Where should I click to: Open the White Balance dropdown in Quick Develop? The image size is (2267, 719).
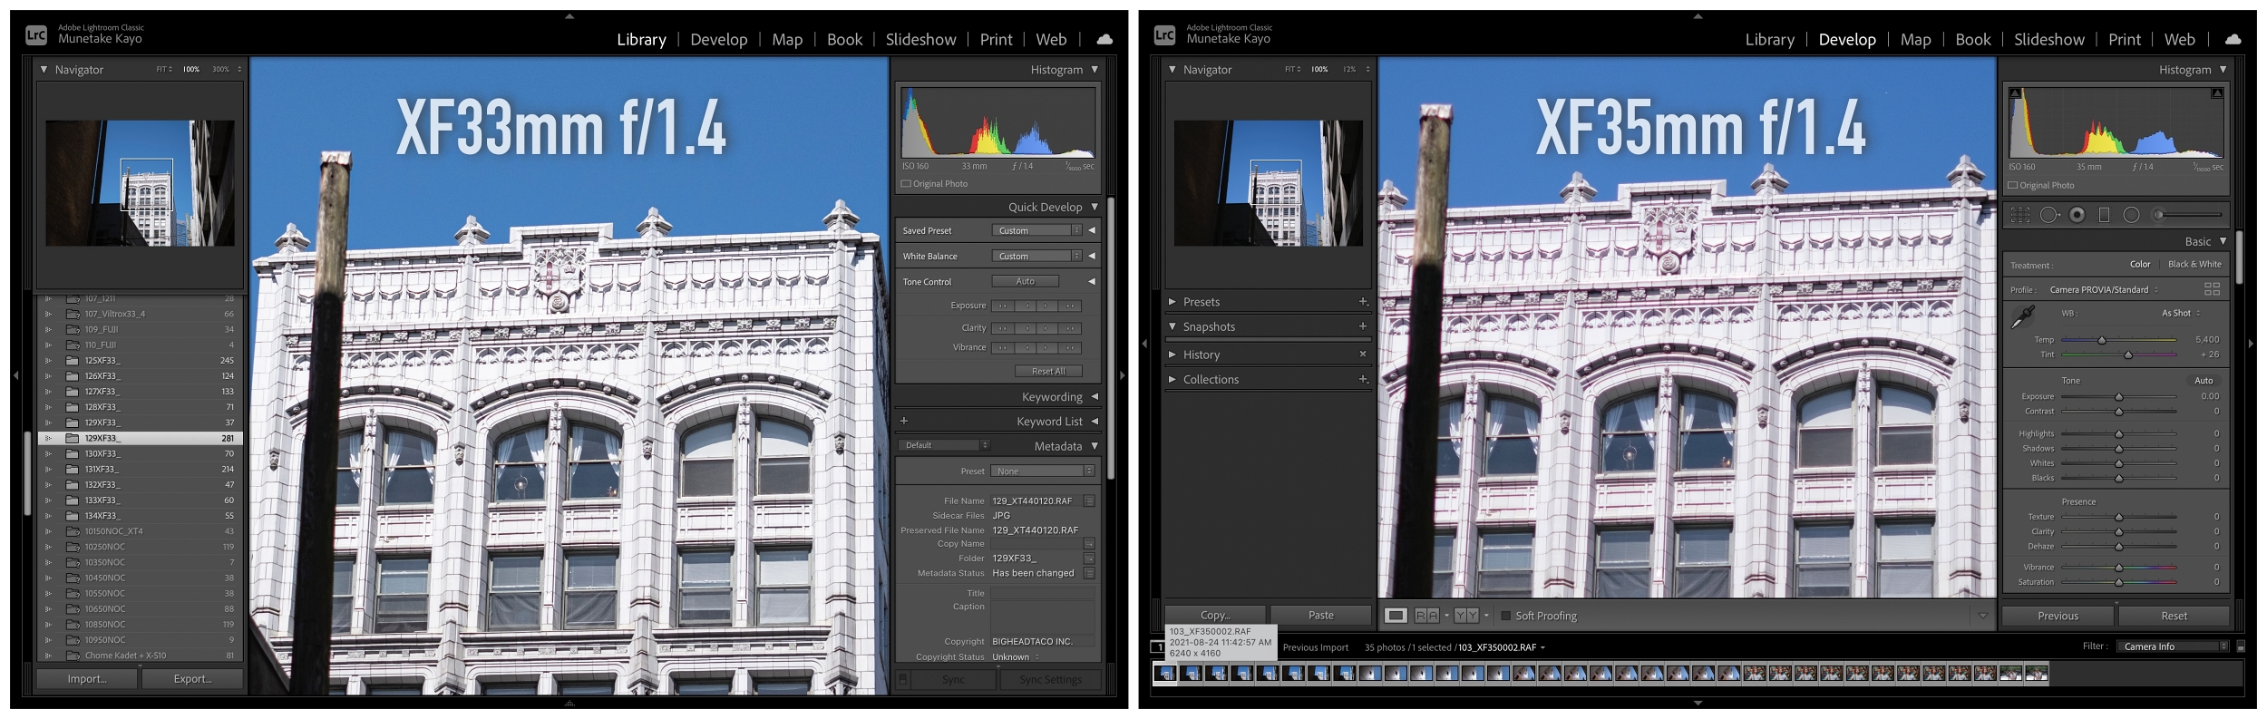coord(1037,256)
